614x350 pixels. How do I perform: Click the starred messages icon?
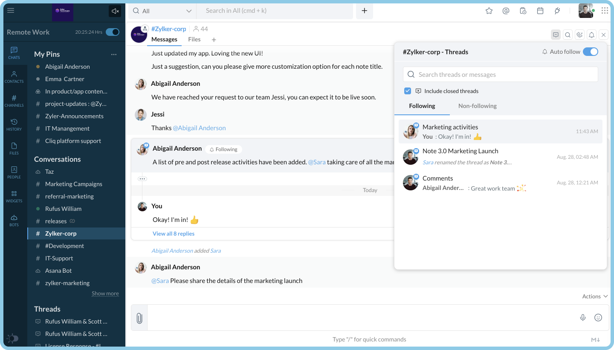(x=489, y=11)
